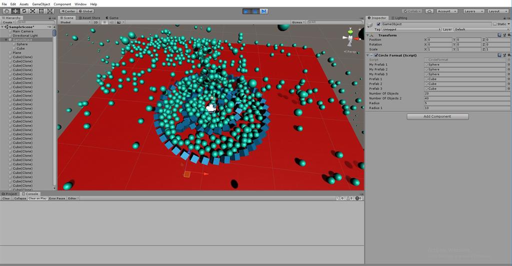The height and width of the screenshot is (266, 512).
Task: Open the Layer Default dropdown
Action: pyautogui.click(x=482, y=29)
